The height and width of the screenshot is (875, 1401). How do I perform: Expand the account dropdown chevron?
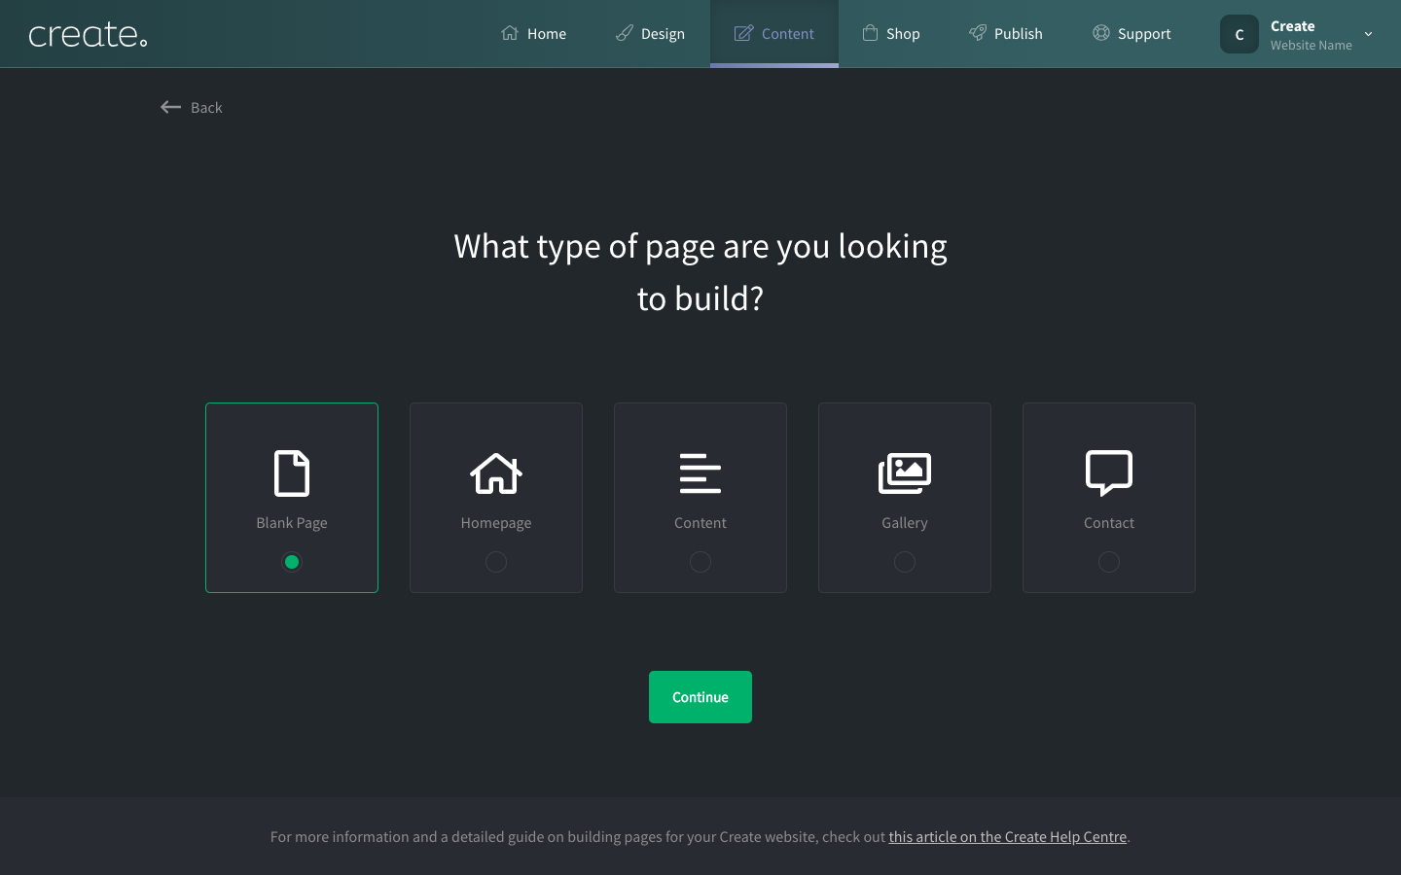[x=1368, y=34]
